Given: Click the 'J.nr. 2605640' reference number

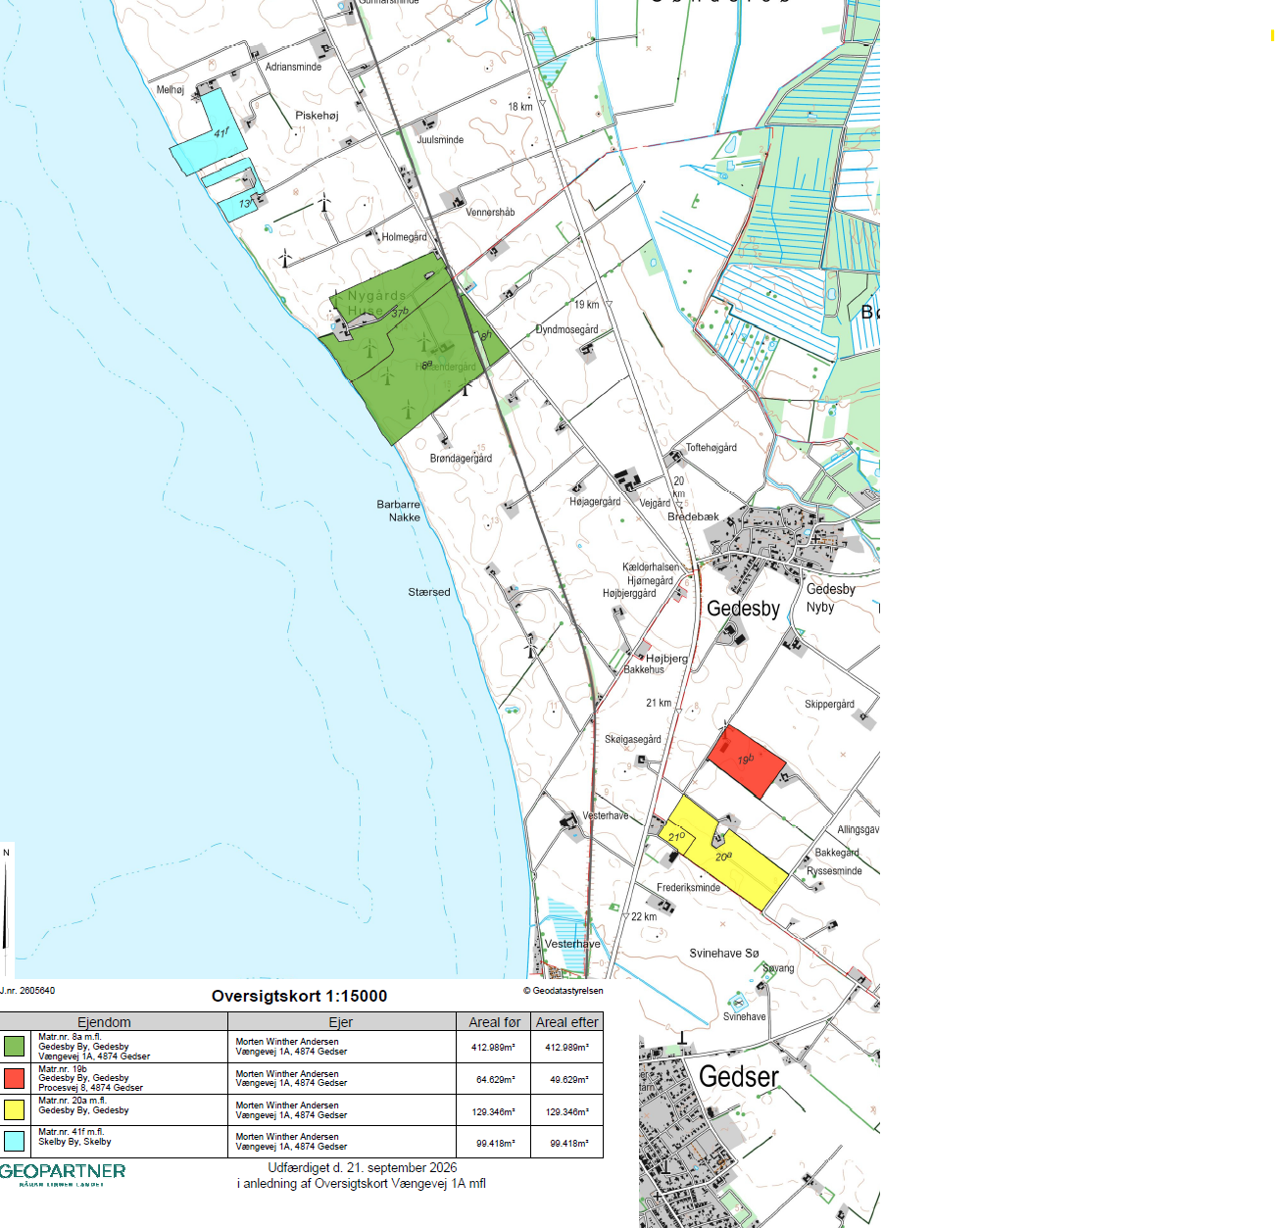Looking at the screenshot, I should click(x=27, y=991).
